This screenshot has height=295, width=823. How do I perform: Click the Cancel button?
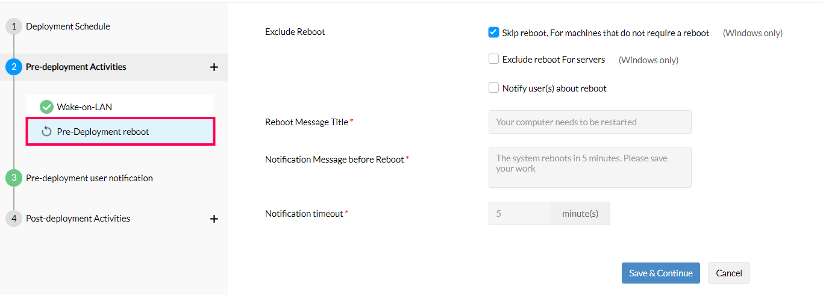[728, 273]
